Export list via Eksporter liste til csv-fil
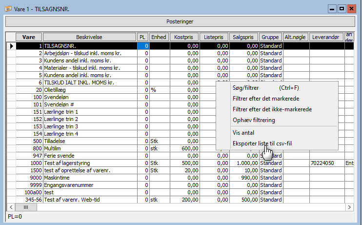Screen dimensions: 362x225 269,143
